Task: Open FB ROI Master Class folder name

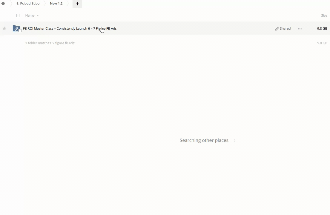Action: (x=70, y=28)
